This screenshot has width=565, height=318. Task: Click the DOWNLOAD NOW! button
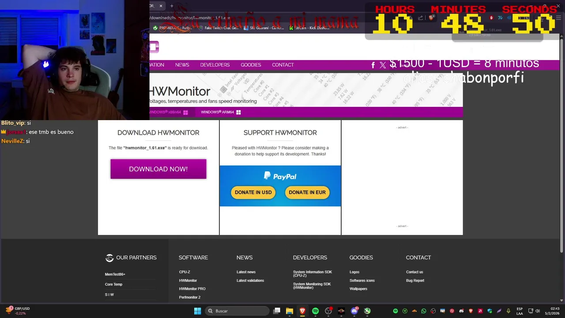[158, 169]
